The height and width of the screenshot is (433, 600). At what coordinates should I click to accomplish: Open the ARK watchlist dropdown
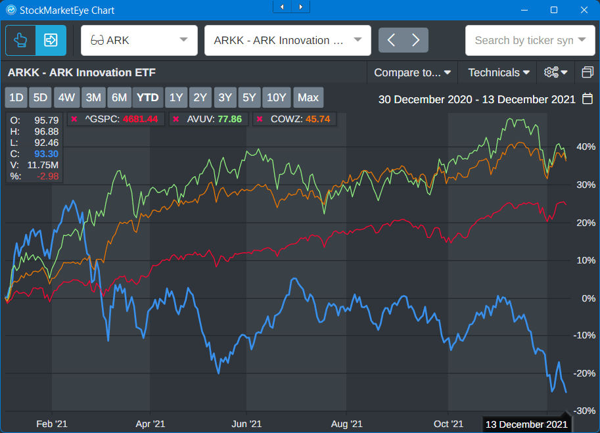[x=139, y=41]
